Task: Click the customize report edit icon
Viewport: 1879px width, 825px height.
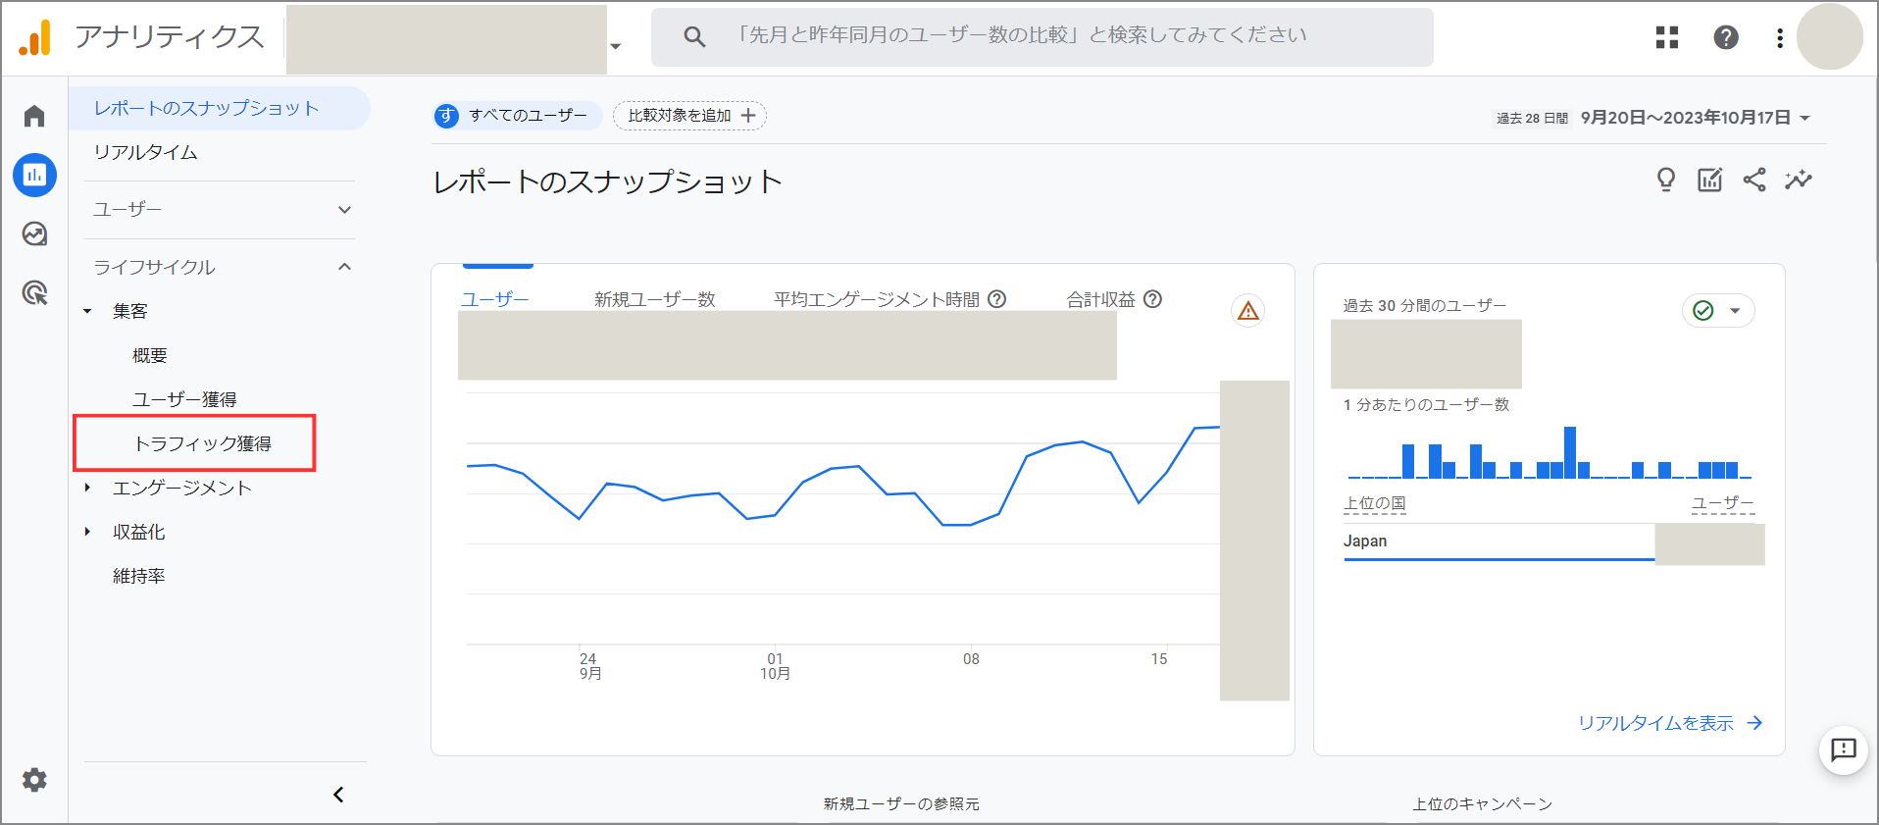Action: click(x=1709, y=180)
